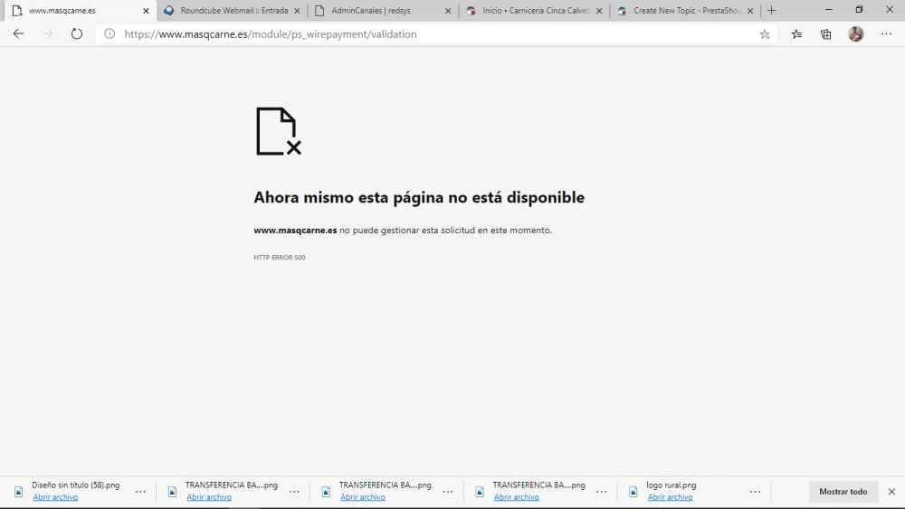Switch to Inicio • Carniceria Cinca Calvet tab
This screenshot has height=509, width=905.
pyautogui.click(x=536, y=10)
